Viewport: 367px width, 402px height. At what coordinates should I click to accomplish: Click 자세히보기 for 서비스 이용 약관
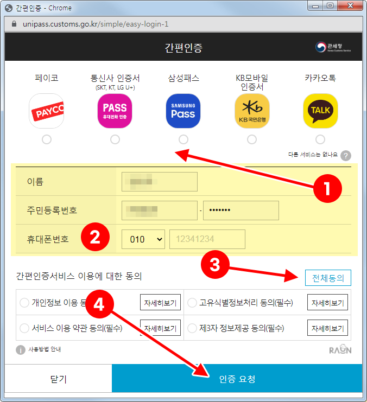pyautogui.click(x=160, y=328)
